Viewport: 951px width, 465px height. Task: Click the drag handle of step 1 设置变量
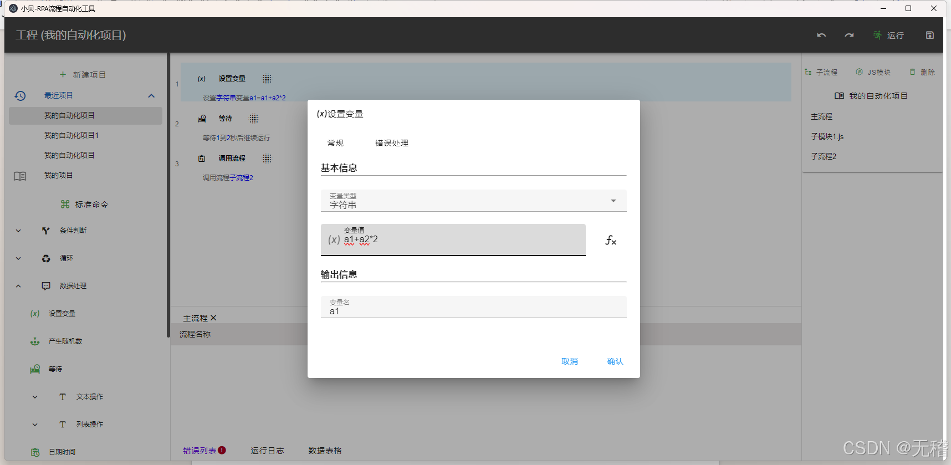click(267, 79)
